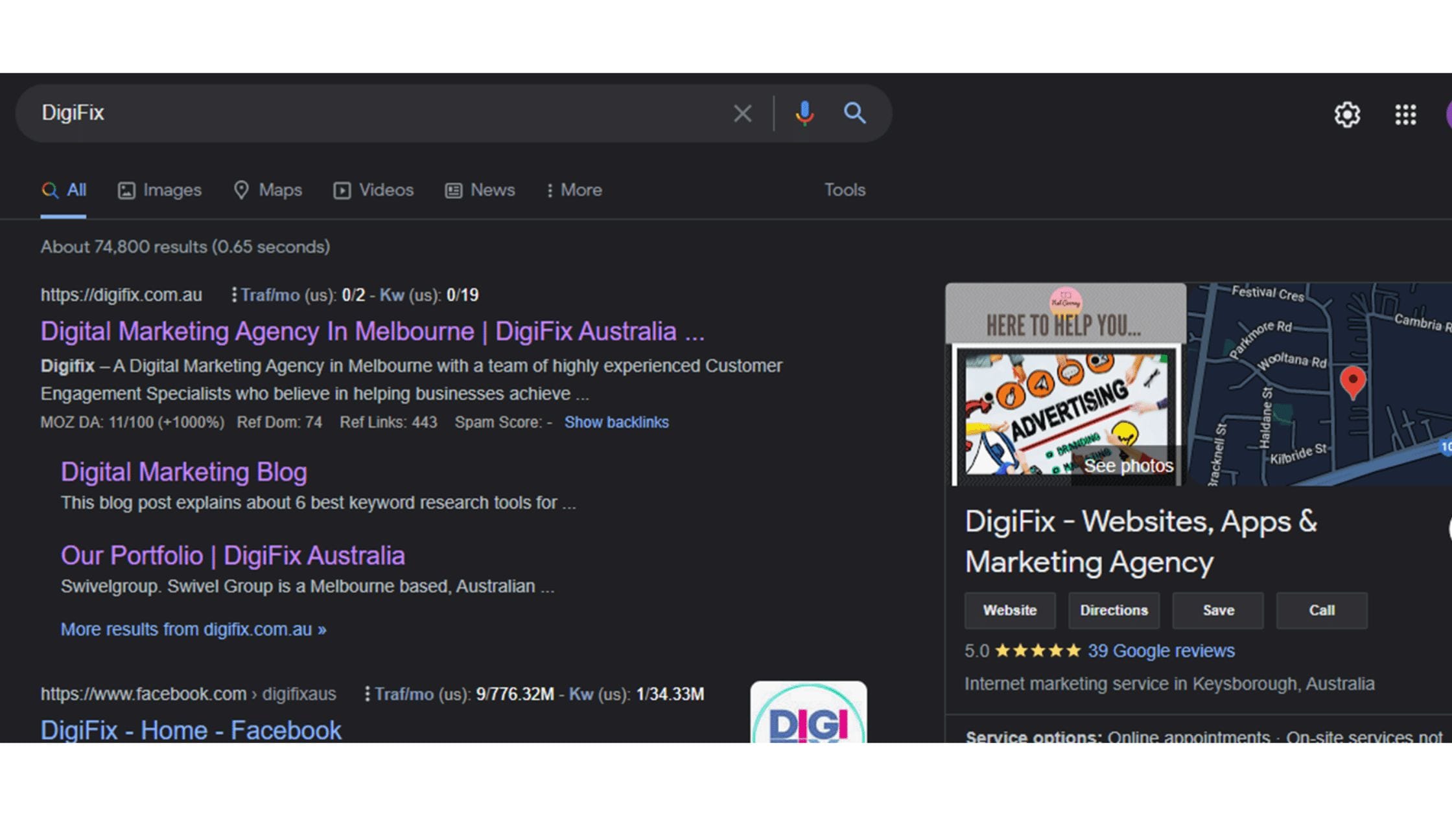Expand more results from digifix.com.au
1452x816 pixels.
(194, 629)
